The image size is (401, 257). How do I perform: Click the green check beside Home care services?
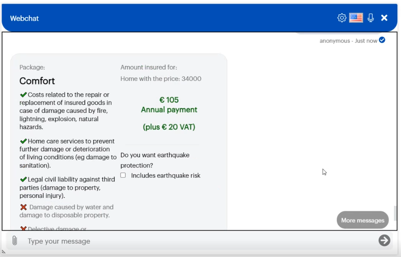[23, 141]
